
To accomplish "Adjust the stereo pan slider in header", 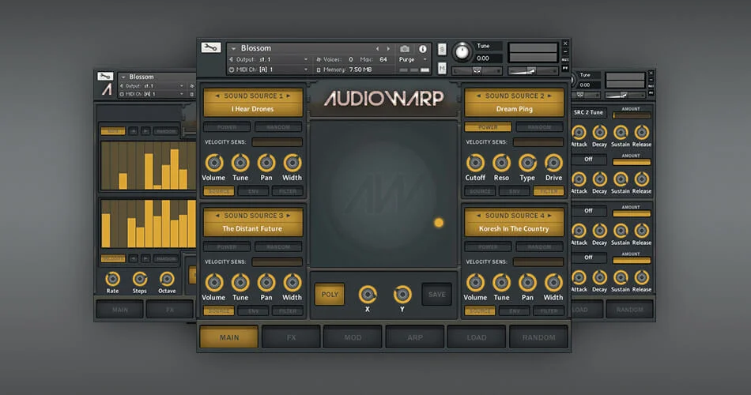I will 477,71.
